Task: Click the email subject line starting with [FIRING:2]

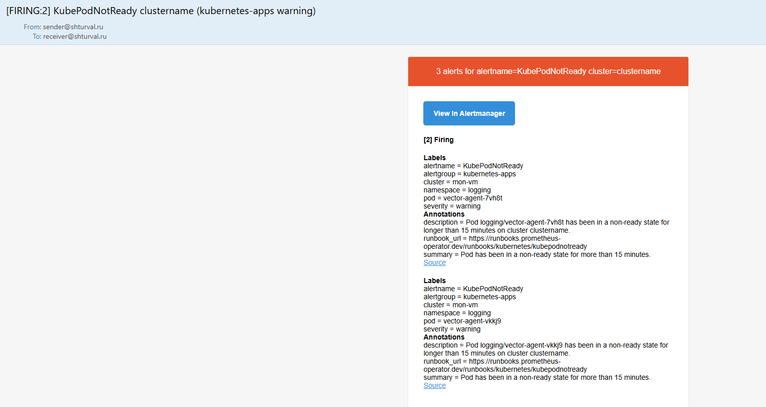Action: click(161, 11)
